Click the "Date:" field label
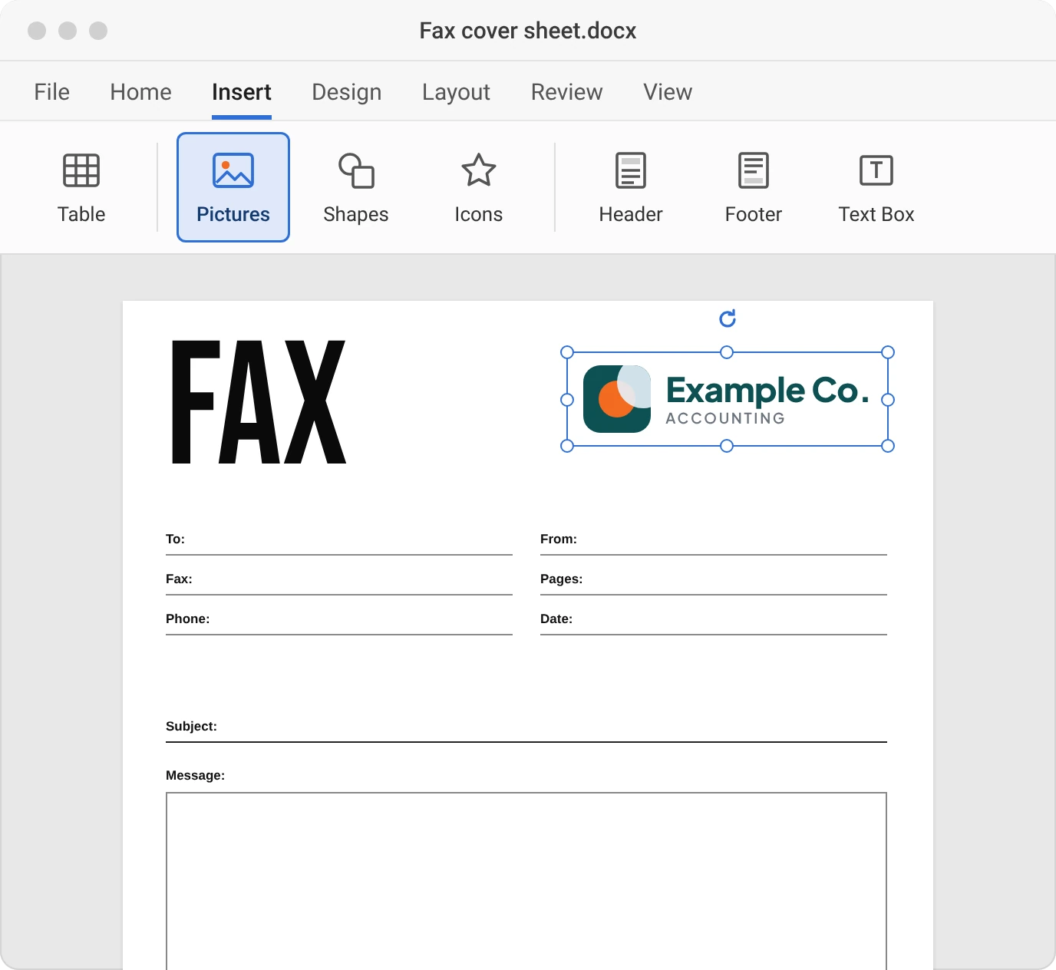This screenshot has width=1056, height=970. (556, 619)
